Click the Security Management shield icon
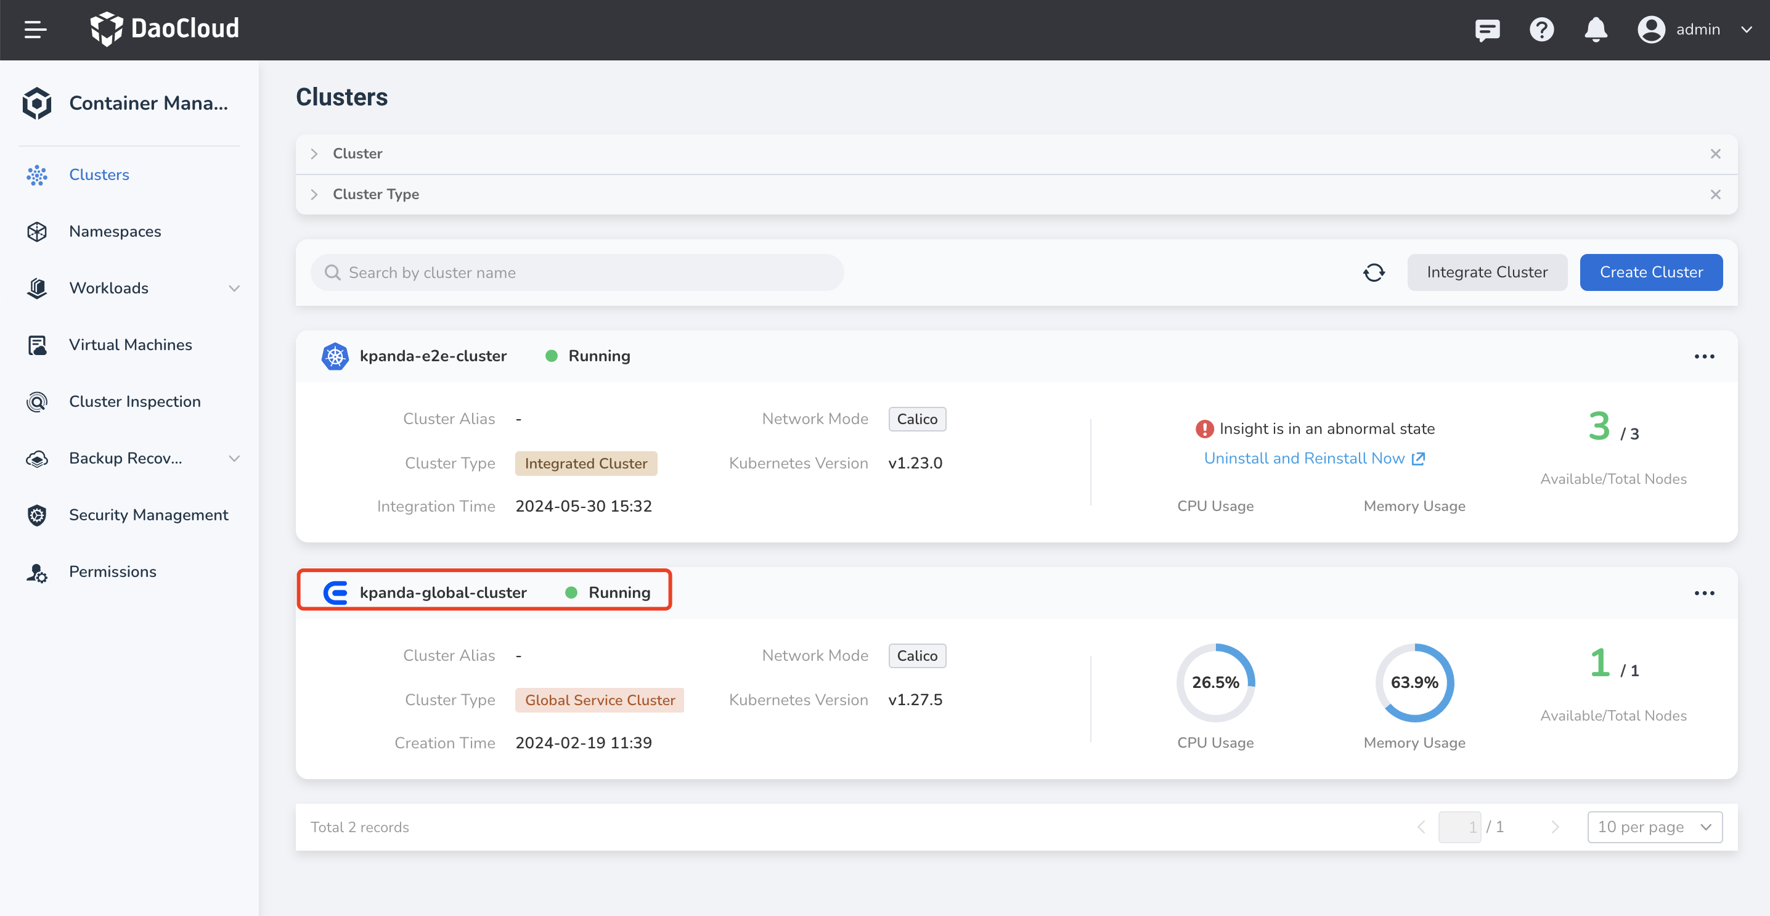The height and width of the screenshot is (916, 1770). tap(37, 515)
